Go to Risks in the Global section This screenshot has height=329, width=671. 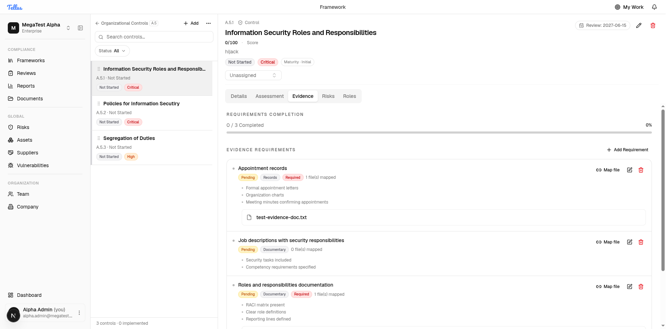23,127
